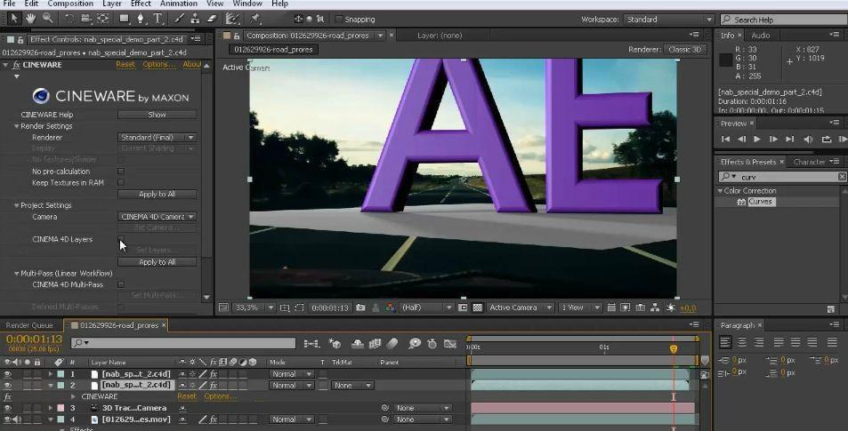848x431 pixels.
Task: Collapse the Render Settings section
Action: [x=17, y=126]
